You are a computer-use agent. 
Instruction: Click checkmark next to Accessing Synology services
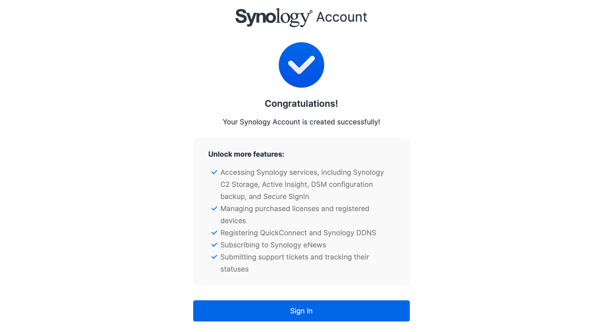pos(214,172)
